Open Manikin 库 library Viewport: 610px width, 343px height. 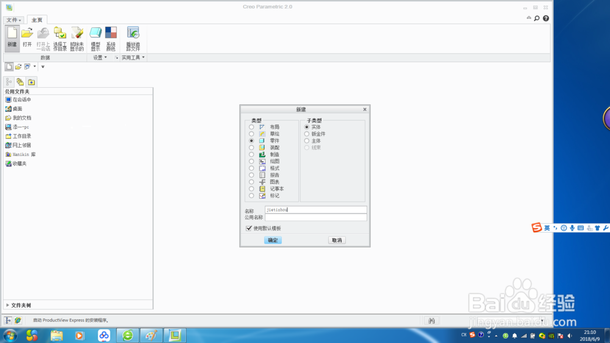point(20,155)
